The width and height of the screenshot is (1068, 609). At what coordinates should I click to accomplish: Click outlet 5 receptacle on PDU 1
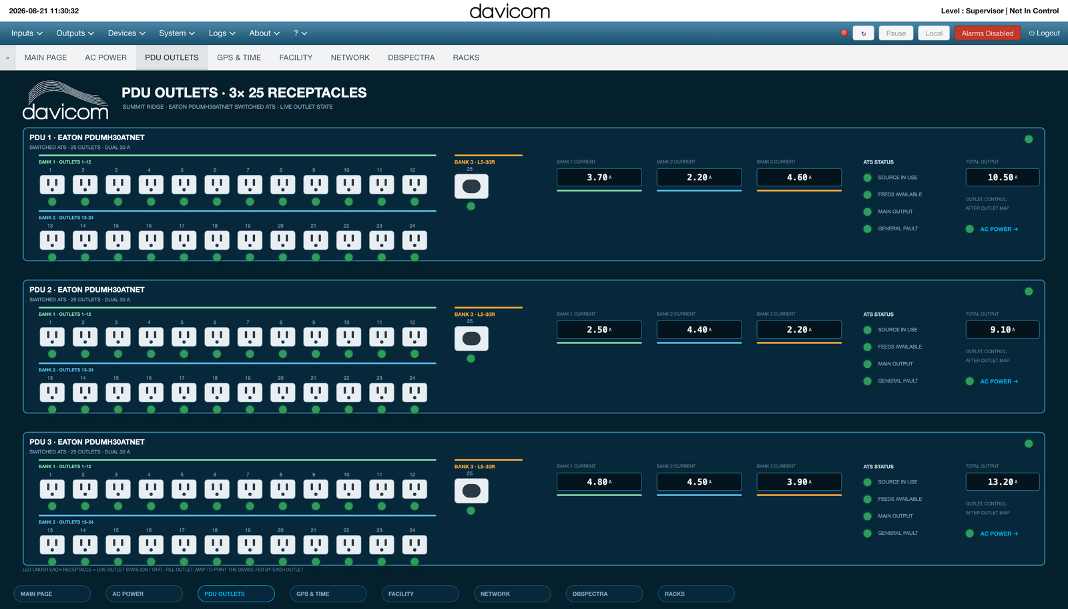[184, 185]
